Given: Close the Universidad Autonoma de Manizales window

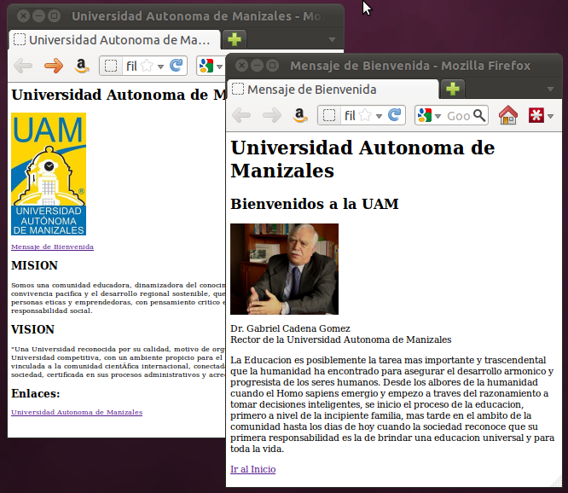Looking at the screenshot, I should (23, 16).
